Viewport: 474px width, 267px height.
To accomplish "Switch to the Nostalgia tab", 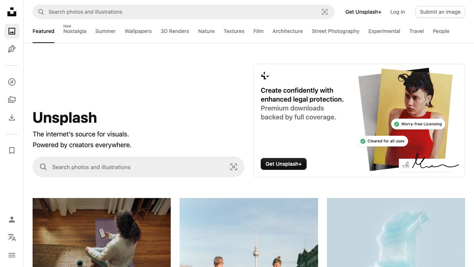I will [x=75, y=31].
